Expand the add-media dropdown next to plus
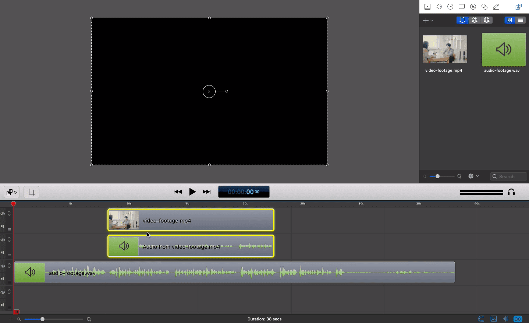529x323 pixels. tap(431, 20)
